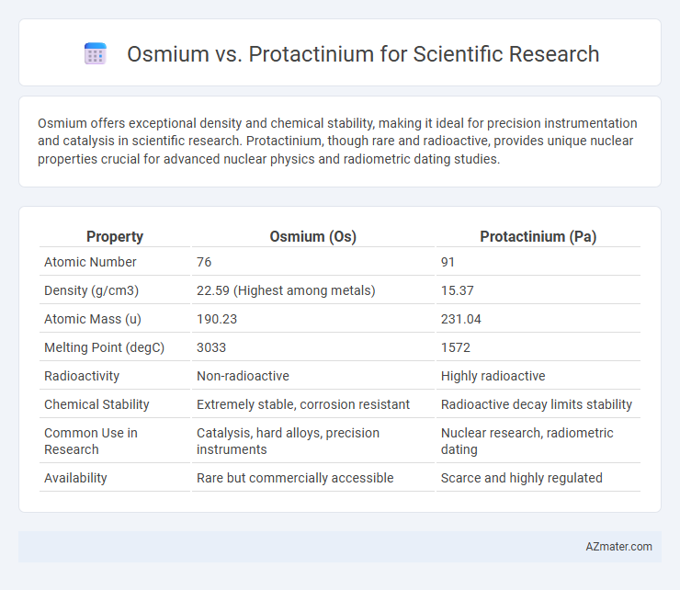Click the melting point value '1572'
The height and width of the screenshot is (590, 680).
(x=456, y=347)
